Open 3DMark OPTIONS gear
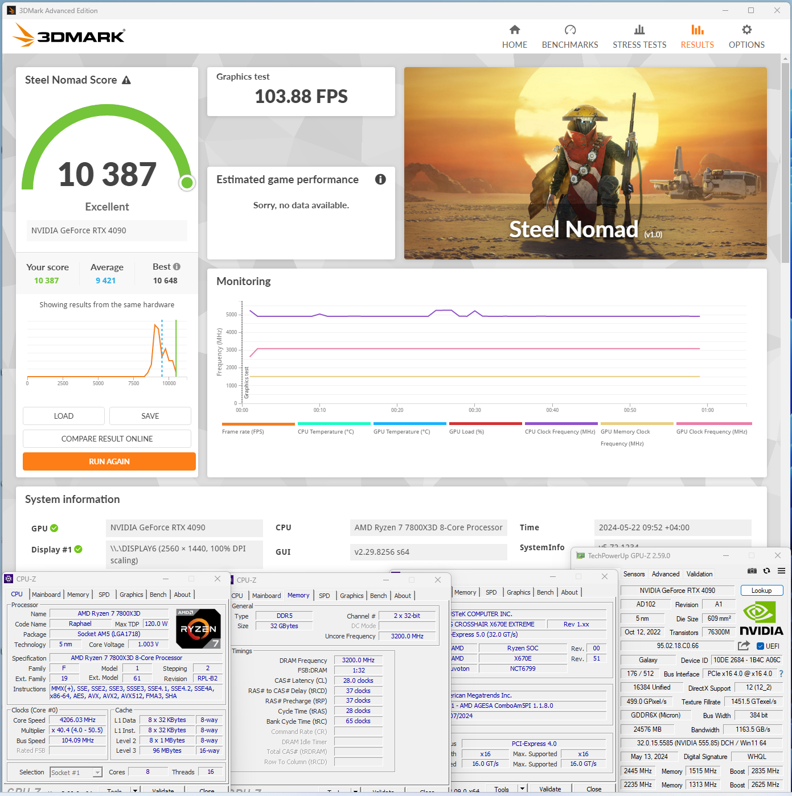Screen dimensions: 792x796 [746, 37]
